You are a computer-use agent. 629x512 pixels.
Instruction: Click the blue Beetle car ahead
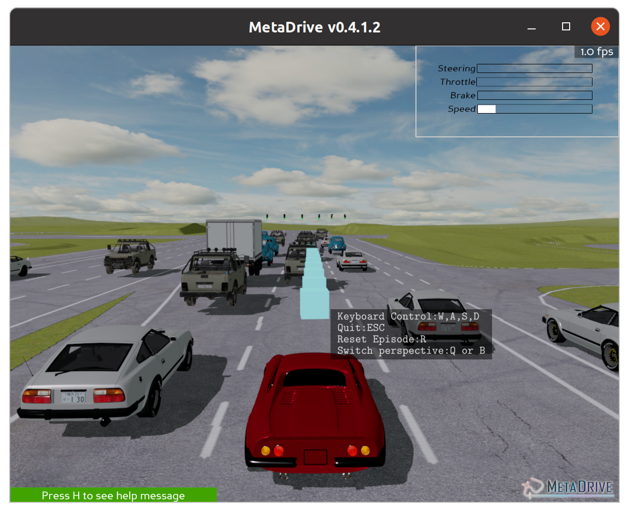point(337,245)
